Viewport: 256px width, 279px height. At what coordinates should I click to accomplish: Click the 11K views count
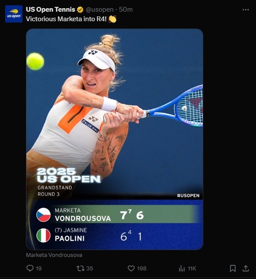pyautogui.click(x=192, y=268)
